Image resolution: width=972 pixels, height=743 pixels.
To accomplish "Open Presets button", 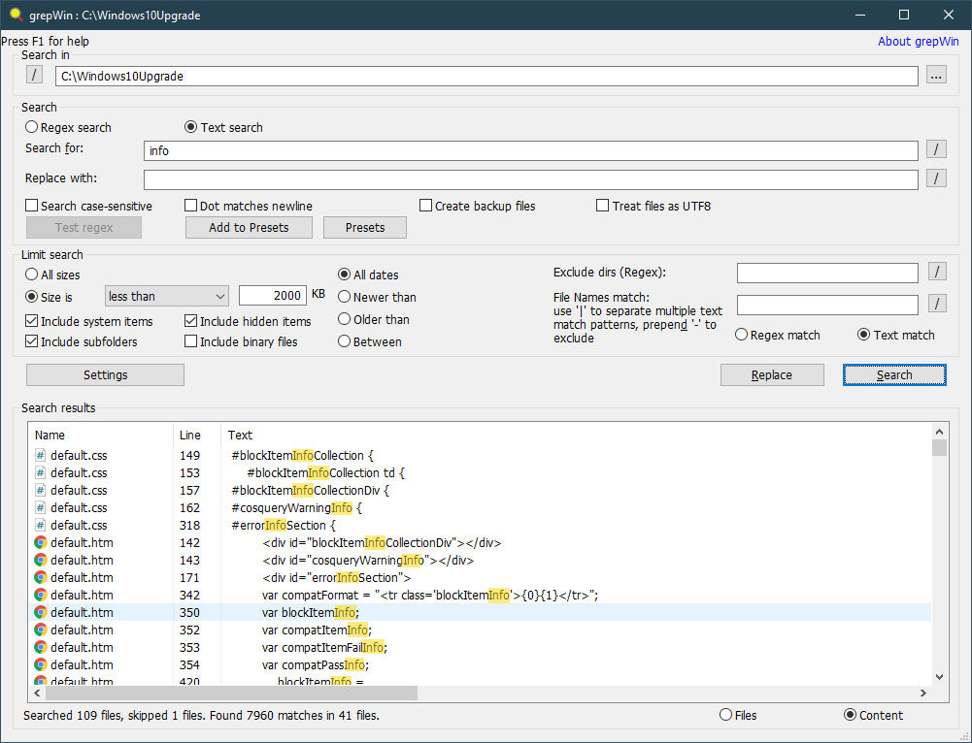I will pos(365,227).
